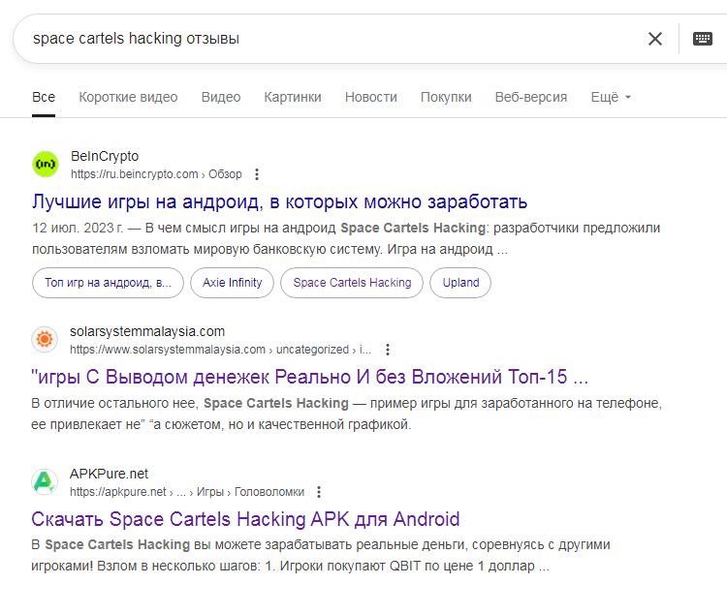Image resolution: width=727 pixels, height=615 pixels.
Task: Click the solarsystemmalaysia.com site name
Action: (147, 331)
